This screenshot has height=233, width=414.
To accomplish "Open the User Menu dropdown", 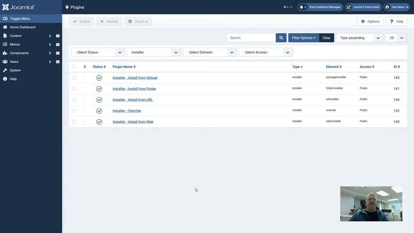I will click(397, 7).
